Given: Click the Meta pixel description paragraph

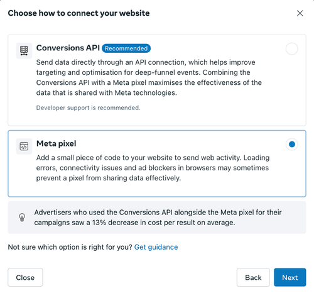Looking at the screenshot, I should click(x=153, y=168).
